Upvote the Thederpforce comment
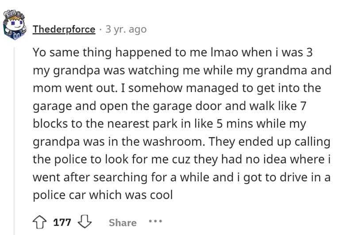Image resolution: width=354 pixels, height=235 pixels. coord(39,222)
